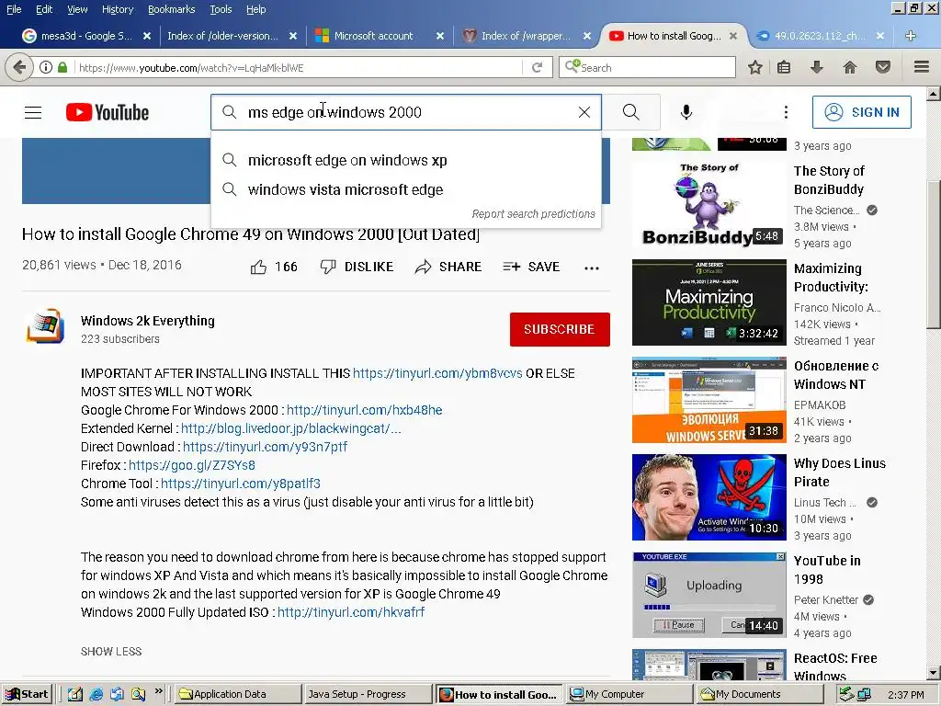Show bookmarks list icon in toolbar

click(x=784, y=67)
